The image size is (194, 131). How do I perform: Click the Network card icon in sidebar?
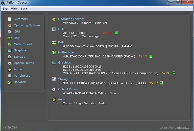point(10,82)
